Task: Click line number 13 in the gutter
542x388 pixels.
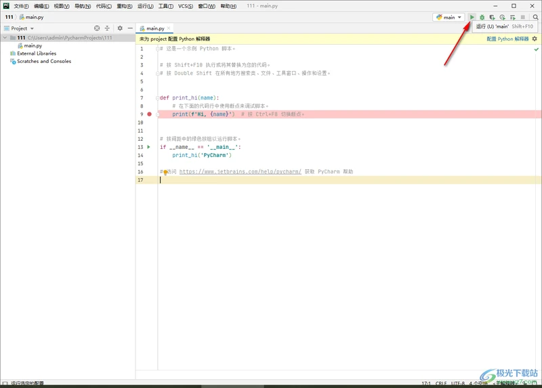Action: (x=140, y=147)
